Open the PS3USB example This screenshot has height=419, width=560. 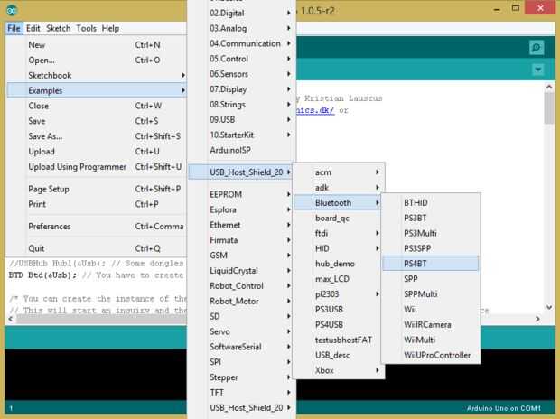tap(339, 310)
